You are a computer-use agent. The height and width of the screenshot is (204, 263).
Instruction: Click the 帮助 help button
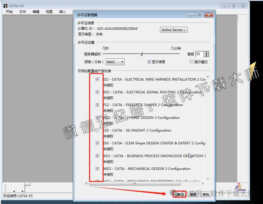click(206, 194)
